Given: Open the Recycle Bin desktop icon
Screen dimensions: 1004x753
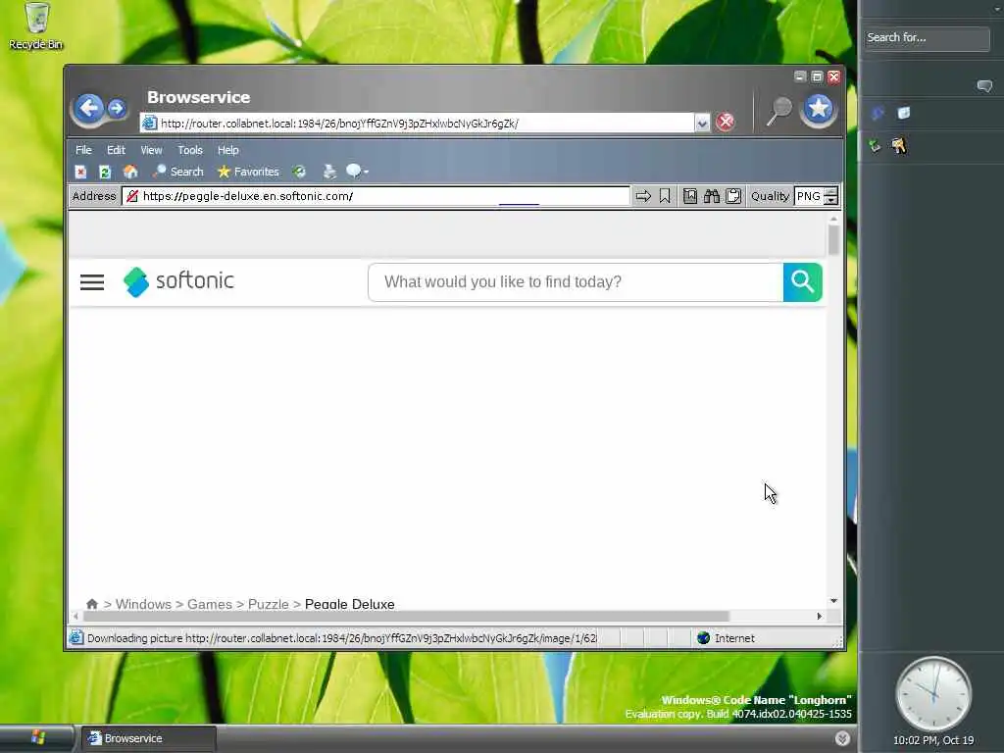Looking at the screenshot, I should click(x=36, y=25).
